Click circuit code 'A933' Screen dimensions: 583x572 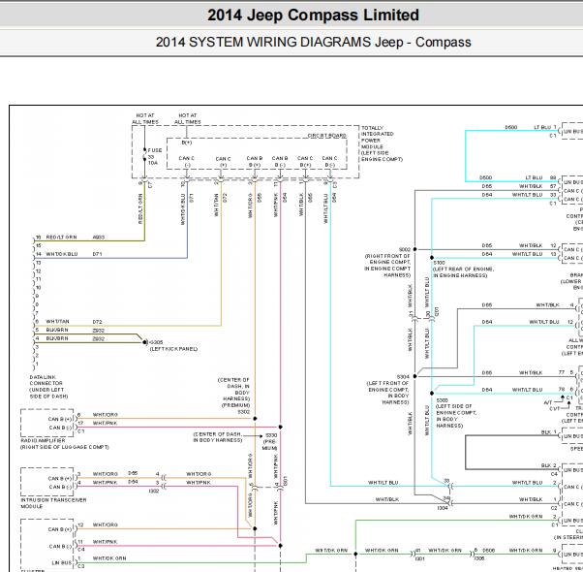(x=98, y=238)
